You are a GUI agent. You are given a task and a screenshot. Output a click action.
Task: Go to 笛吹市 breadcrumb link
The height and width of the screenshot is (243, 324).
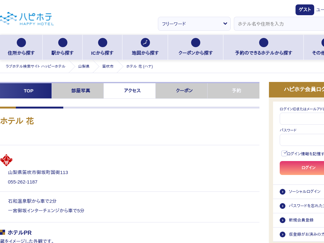click(x=108, y=66)
